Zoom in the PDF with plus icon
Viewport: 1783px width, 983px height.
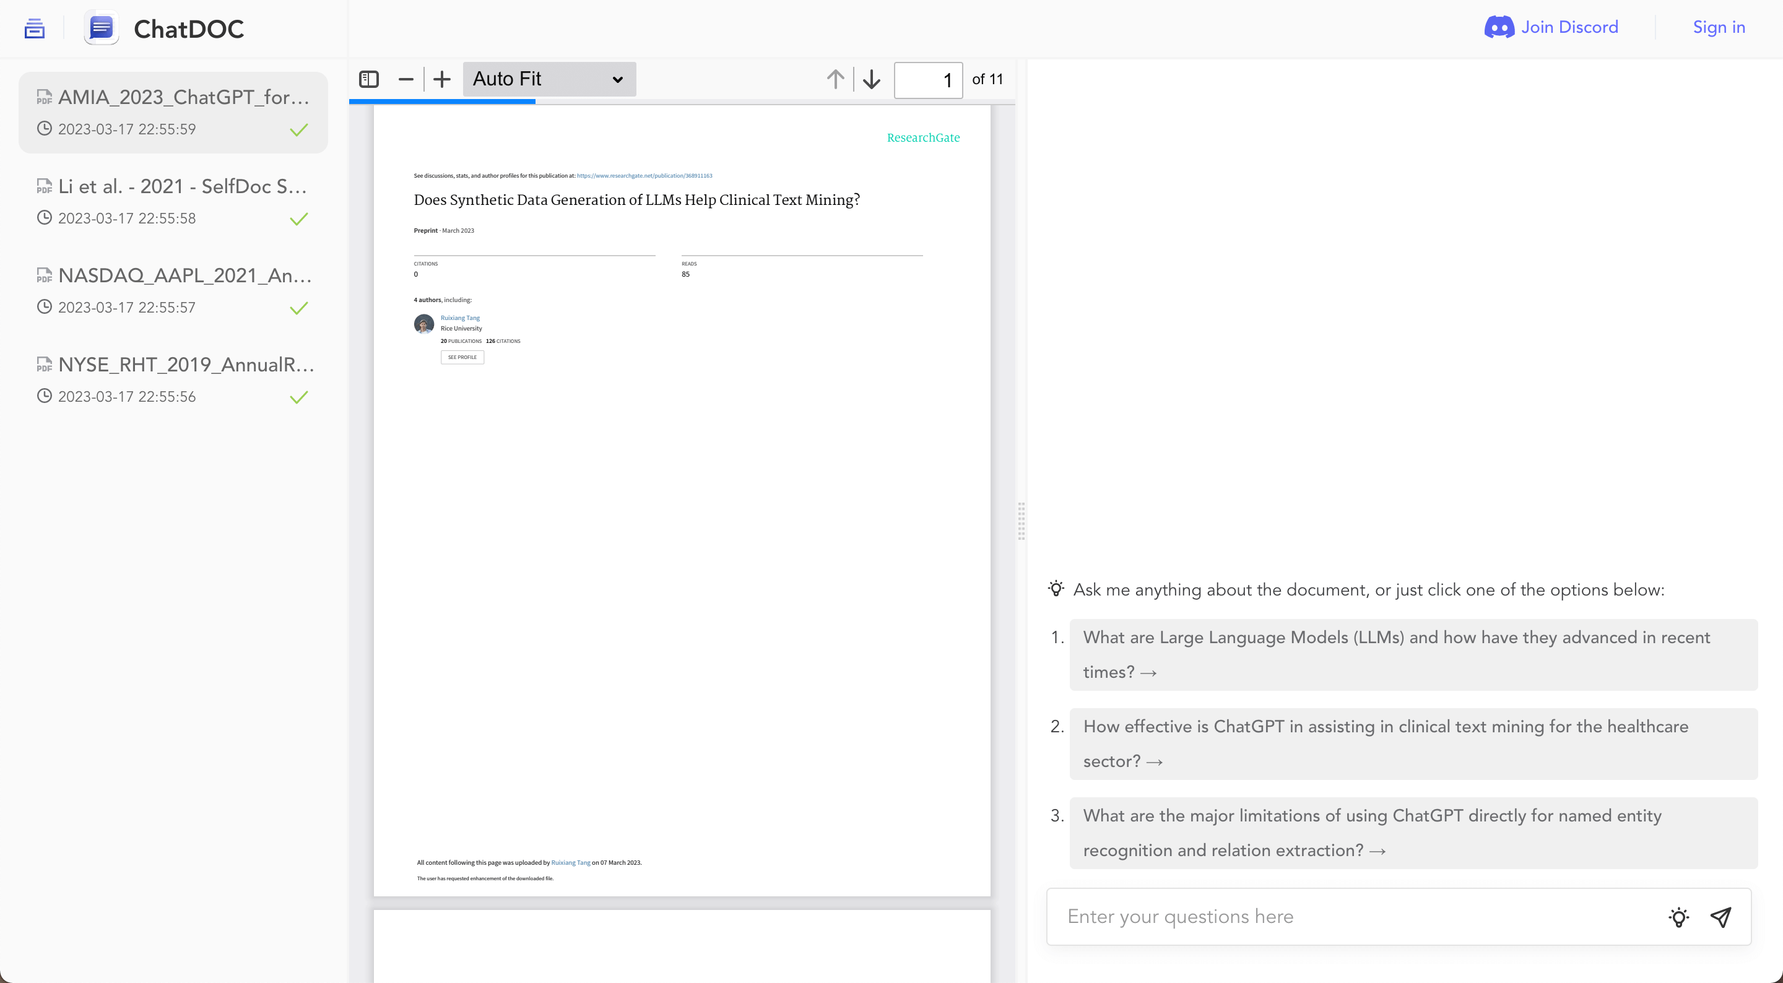coord(441,79)
